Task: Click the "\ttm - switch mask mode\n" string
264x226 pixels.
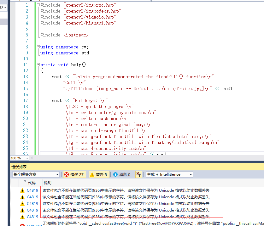Action: 96,119
